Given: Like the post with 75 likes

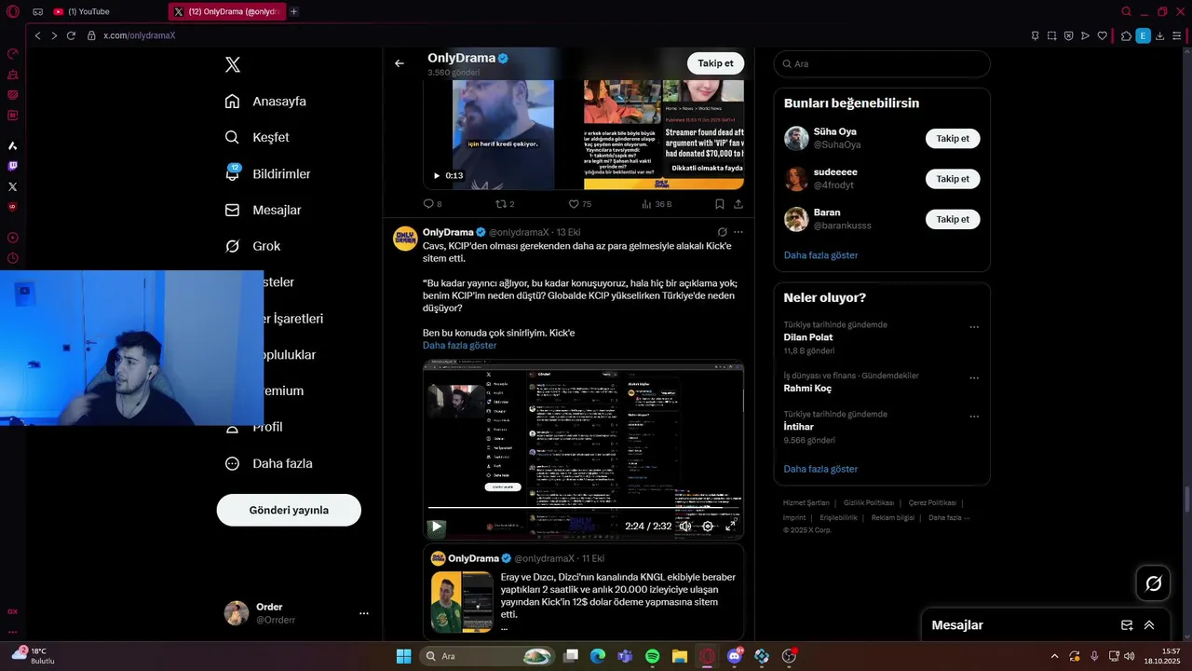Looking at the screenshot, I should (x=579, y=204).
